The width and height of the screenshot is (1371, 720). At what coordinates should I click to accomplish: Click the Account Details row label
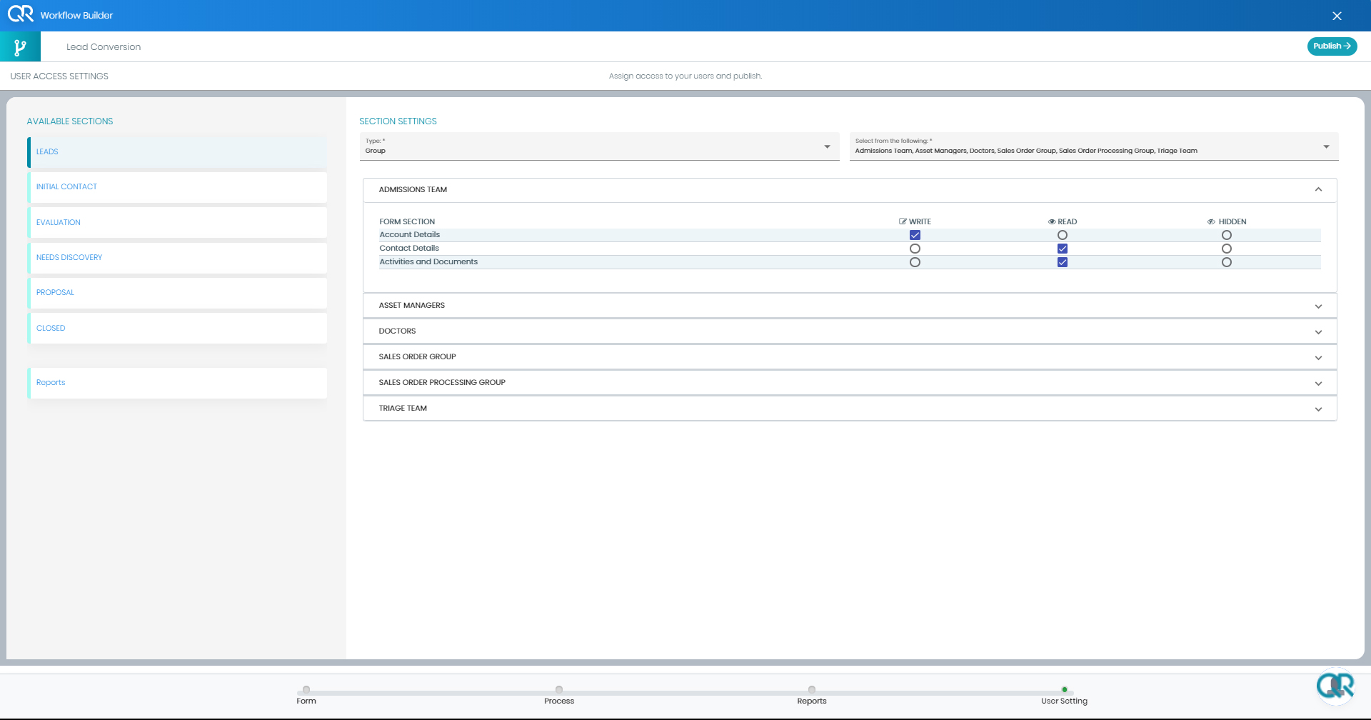coord(410,235)
